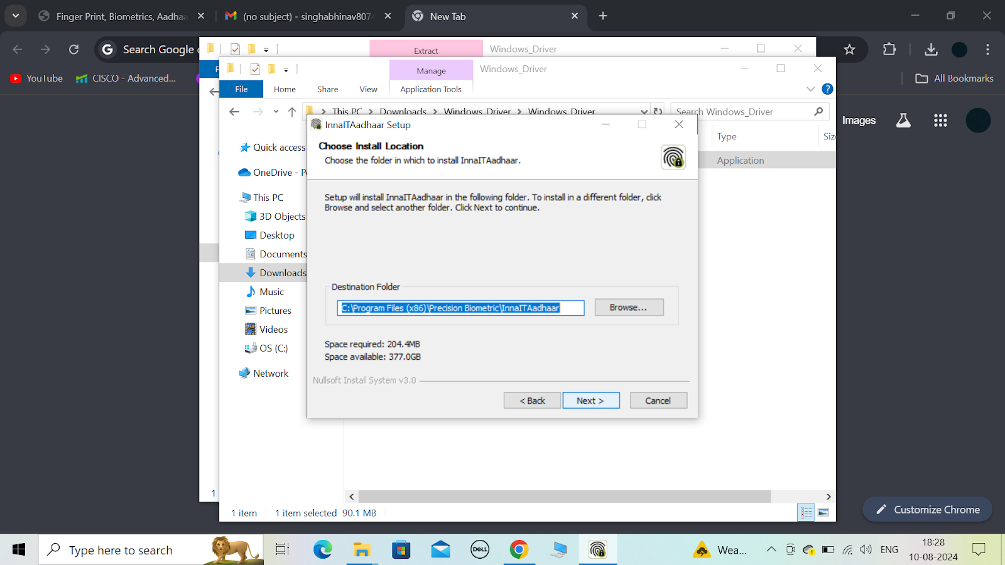The height and width of the screenshot is (565, 1005).
Task: Bookmark this tab with star icon
Action: tap(849, 49)
